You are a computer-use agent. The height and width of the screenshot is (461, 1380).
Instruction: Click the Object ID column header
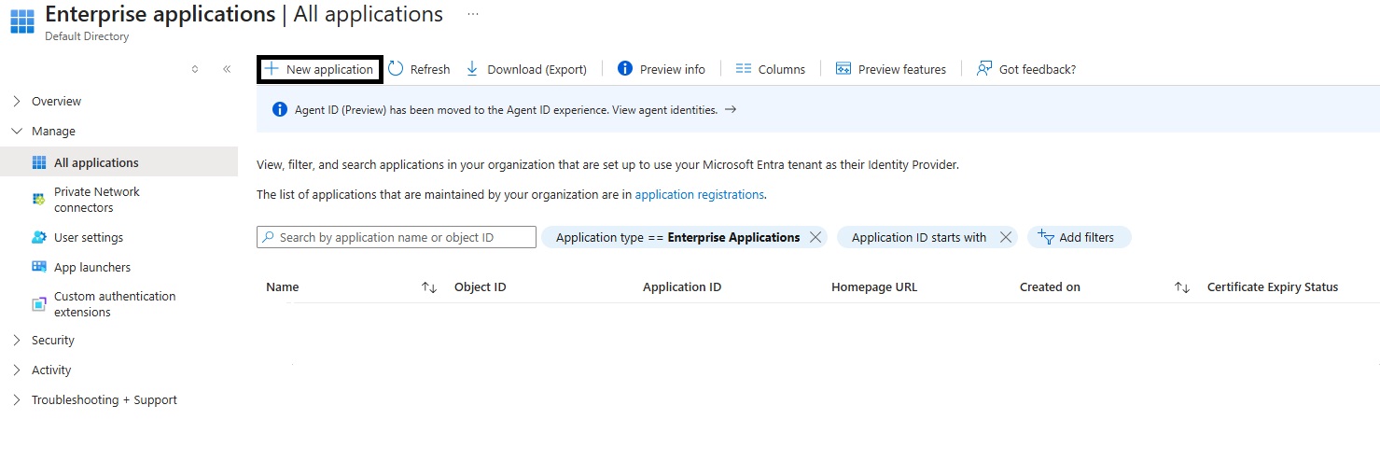pos(480,287)
